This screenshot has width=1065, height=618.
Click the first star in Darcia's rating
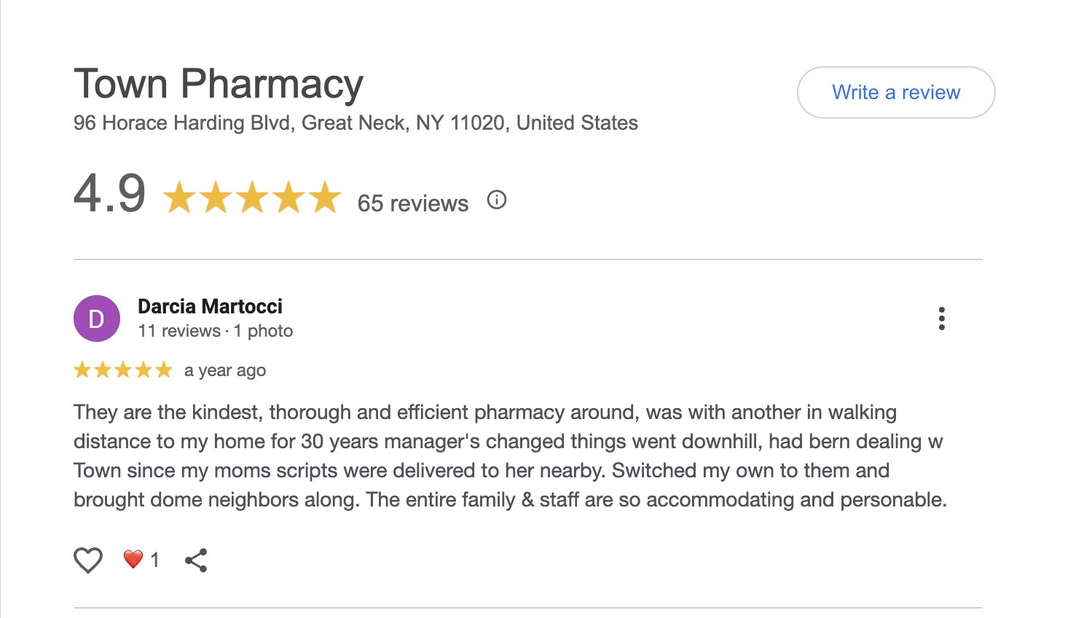pyautogui.click(x=82, y=370)
